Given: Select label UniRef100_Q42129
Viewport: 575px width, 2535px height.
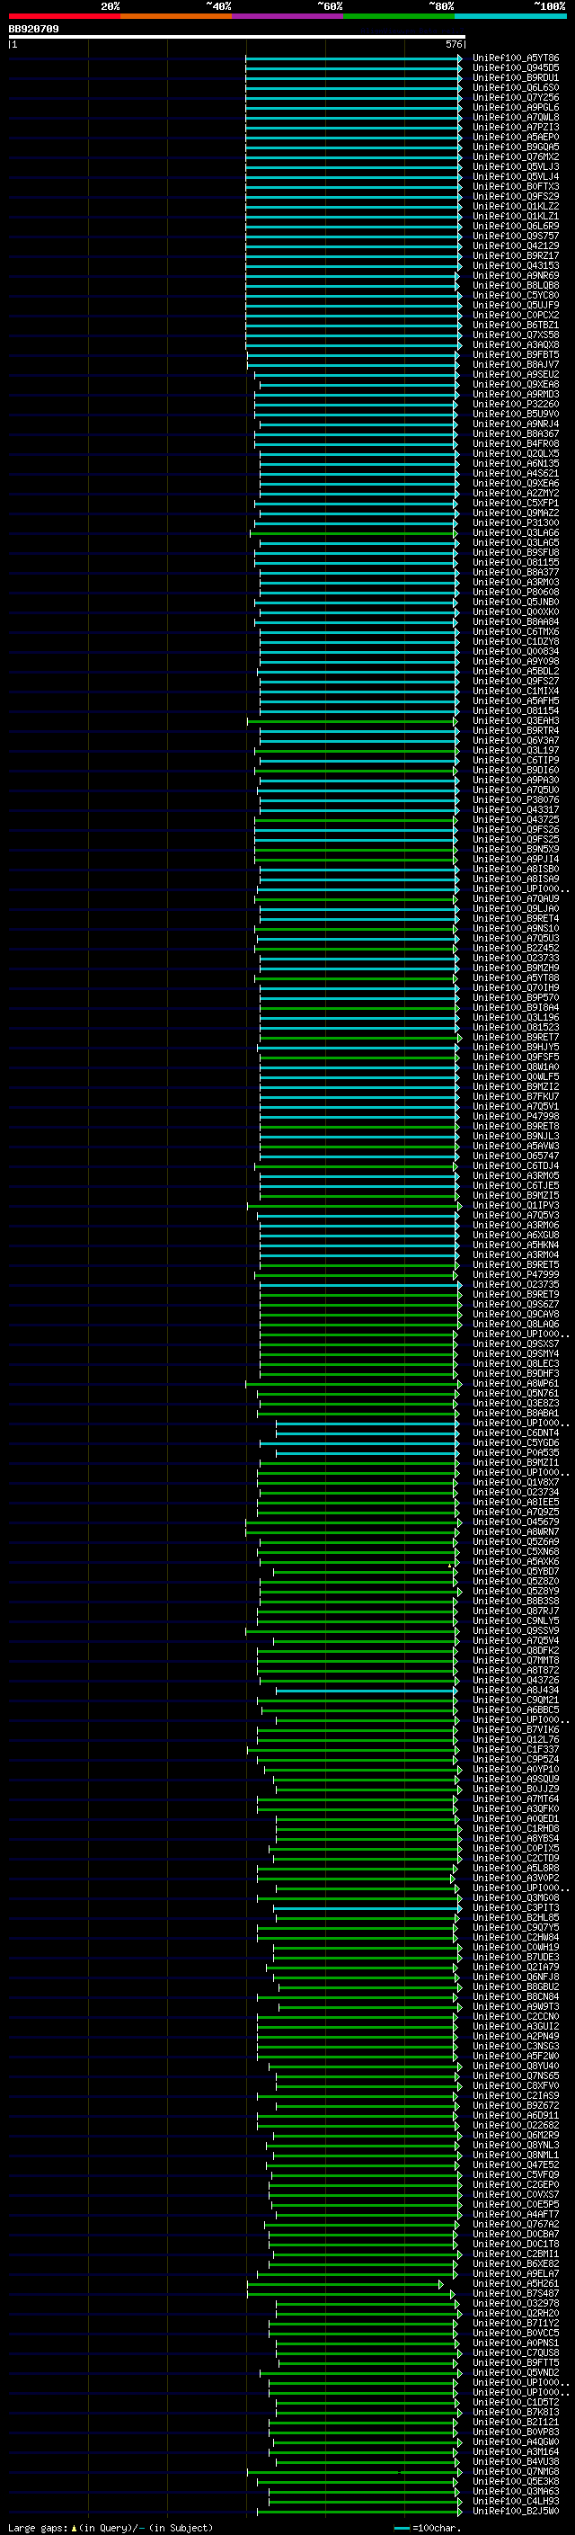Looking at the screenshot, I should tap(515, 246).
